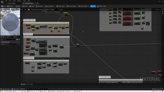This screenshot has width=164, height=92.
Task: Open the Hierarchy dropdown
Action: [x=39, y=6]
